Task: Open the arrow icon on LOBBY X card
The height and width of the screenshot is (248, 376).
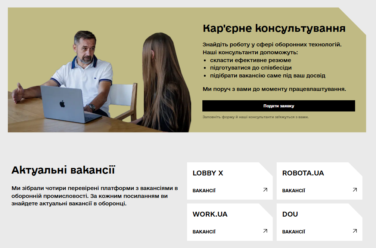Action: pos(265,190)
